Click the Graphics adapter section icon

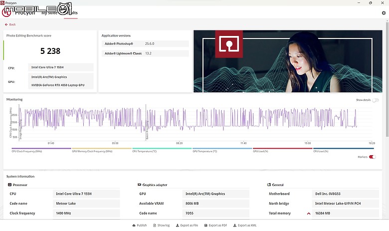pos(139,185)
